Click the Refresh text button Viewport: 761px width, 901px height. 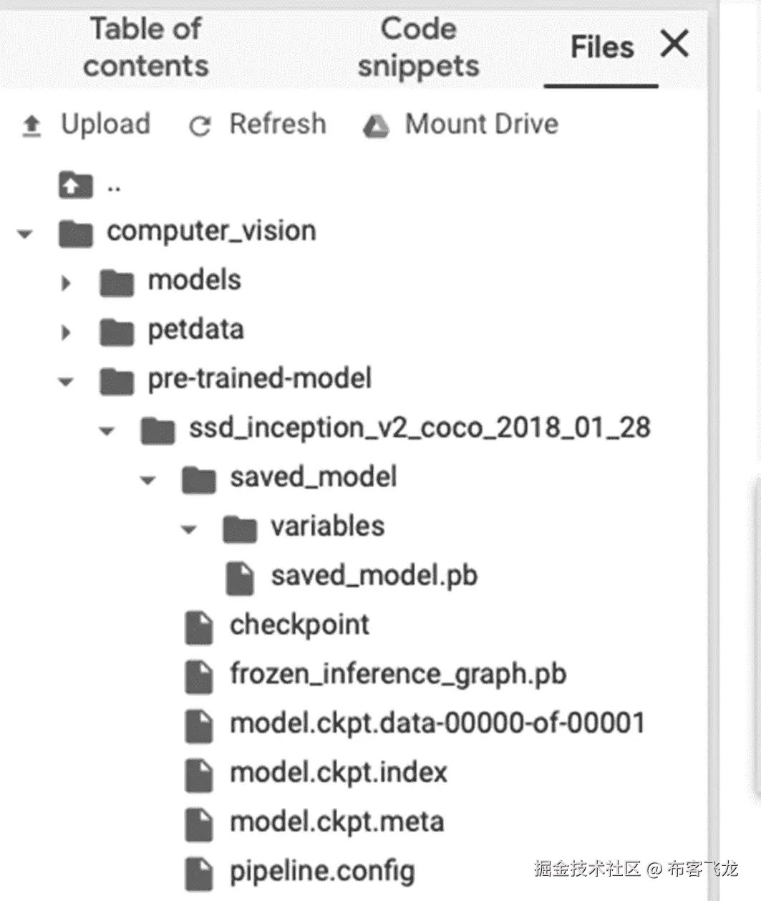point(277,124)
